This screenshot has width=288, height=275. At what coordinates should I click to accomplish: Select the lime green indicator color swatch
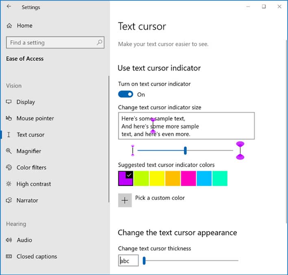141,178
